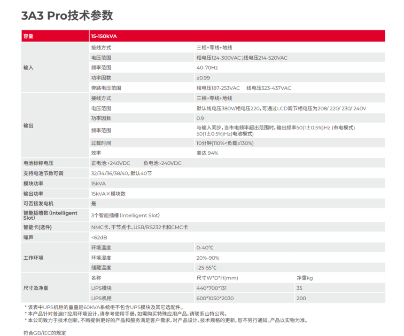The width and height of the screenshot is (404, 336).
Task: Click the "过载时间" row label
Action: click(101, 143)
